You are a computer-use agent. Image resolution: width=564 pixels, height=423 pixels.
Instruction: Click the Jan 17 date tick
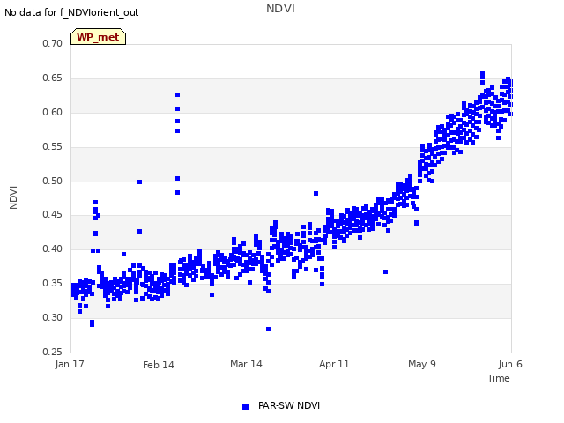[x=70, y=364]
